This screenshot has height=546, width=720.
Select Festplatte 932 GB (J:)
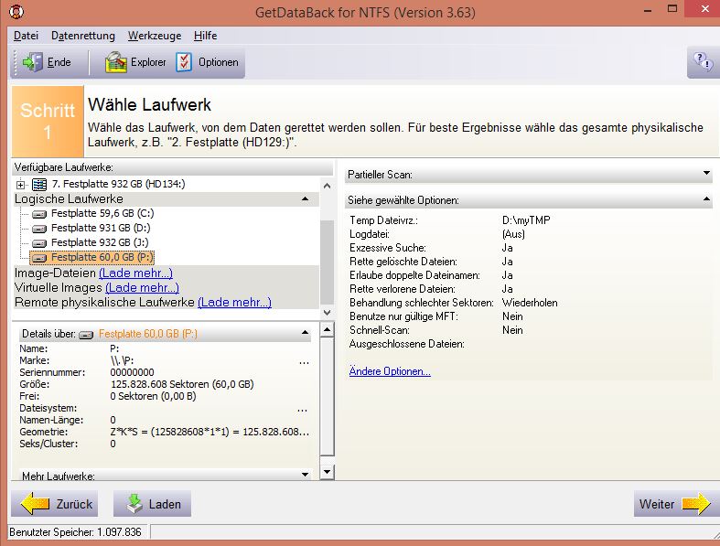click(x=100, y=243)
